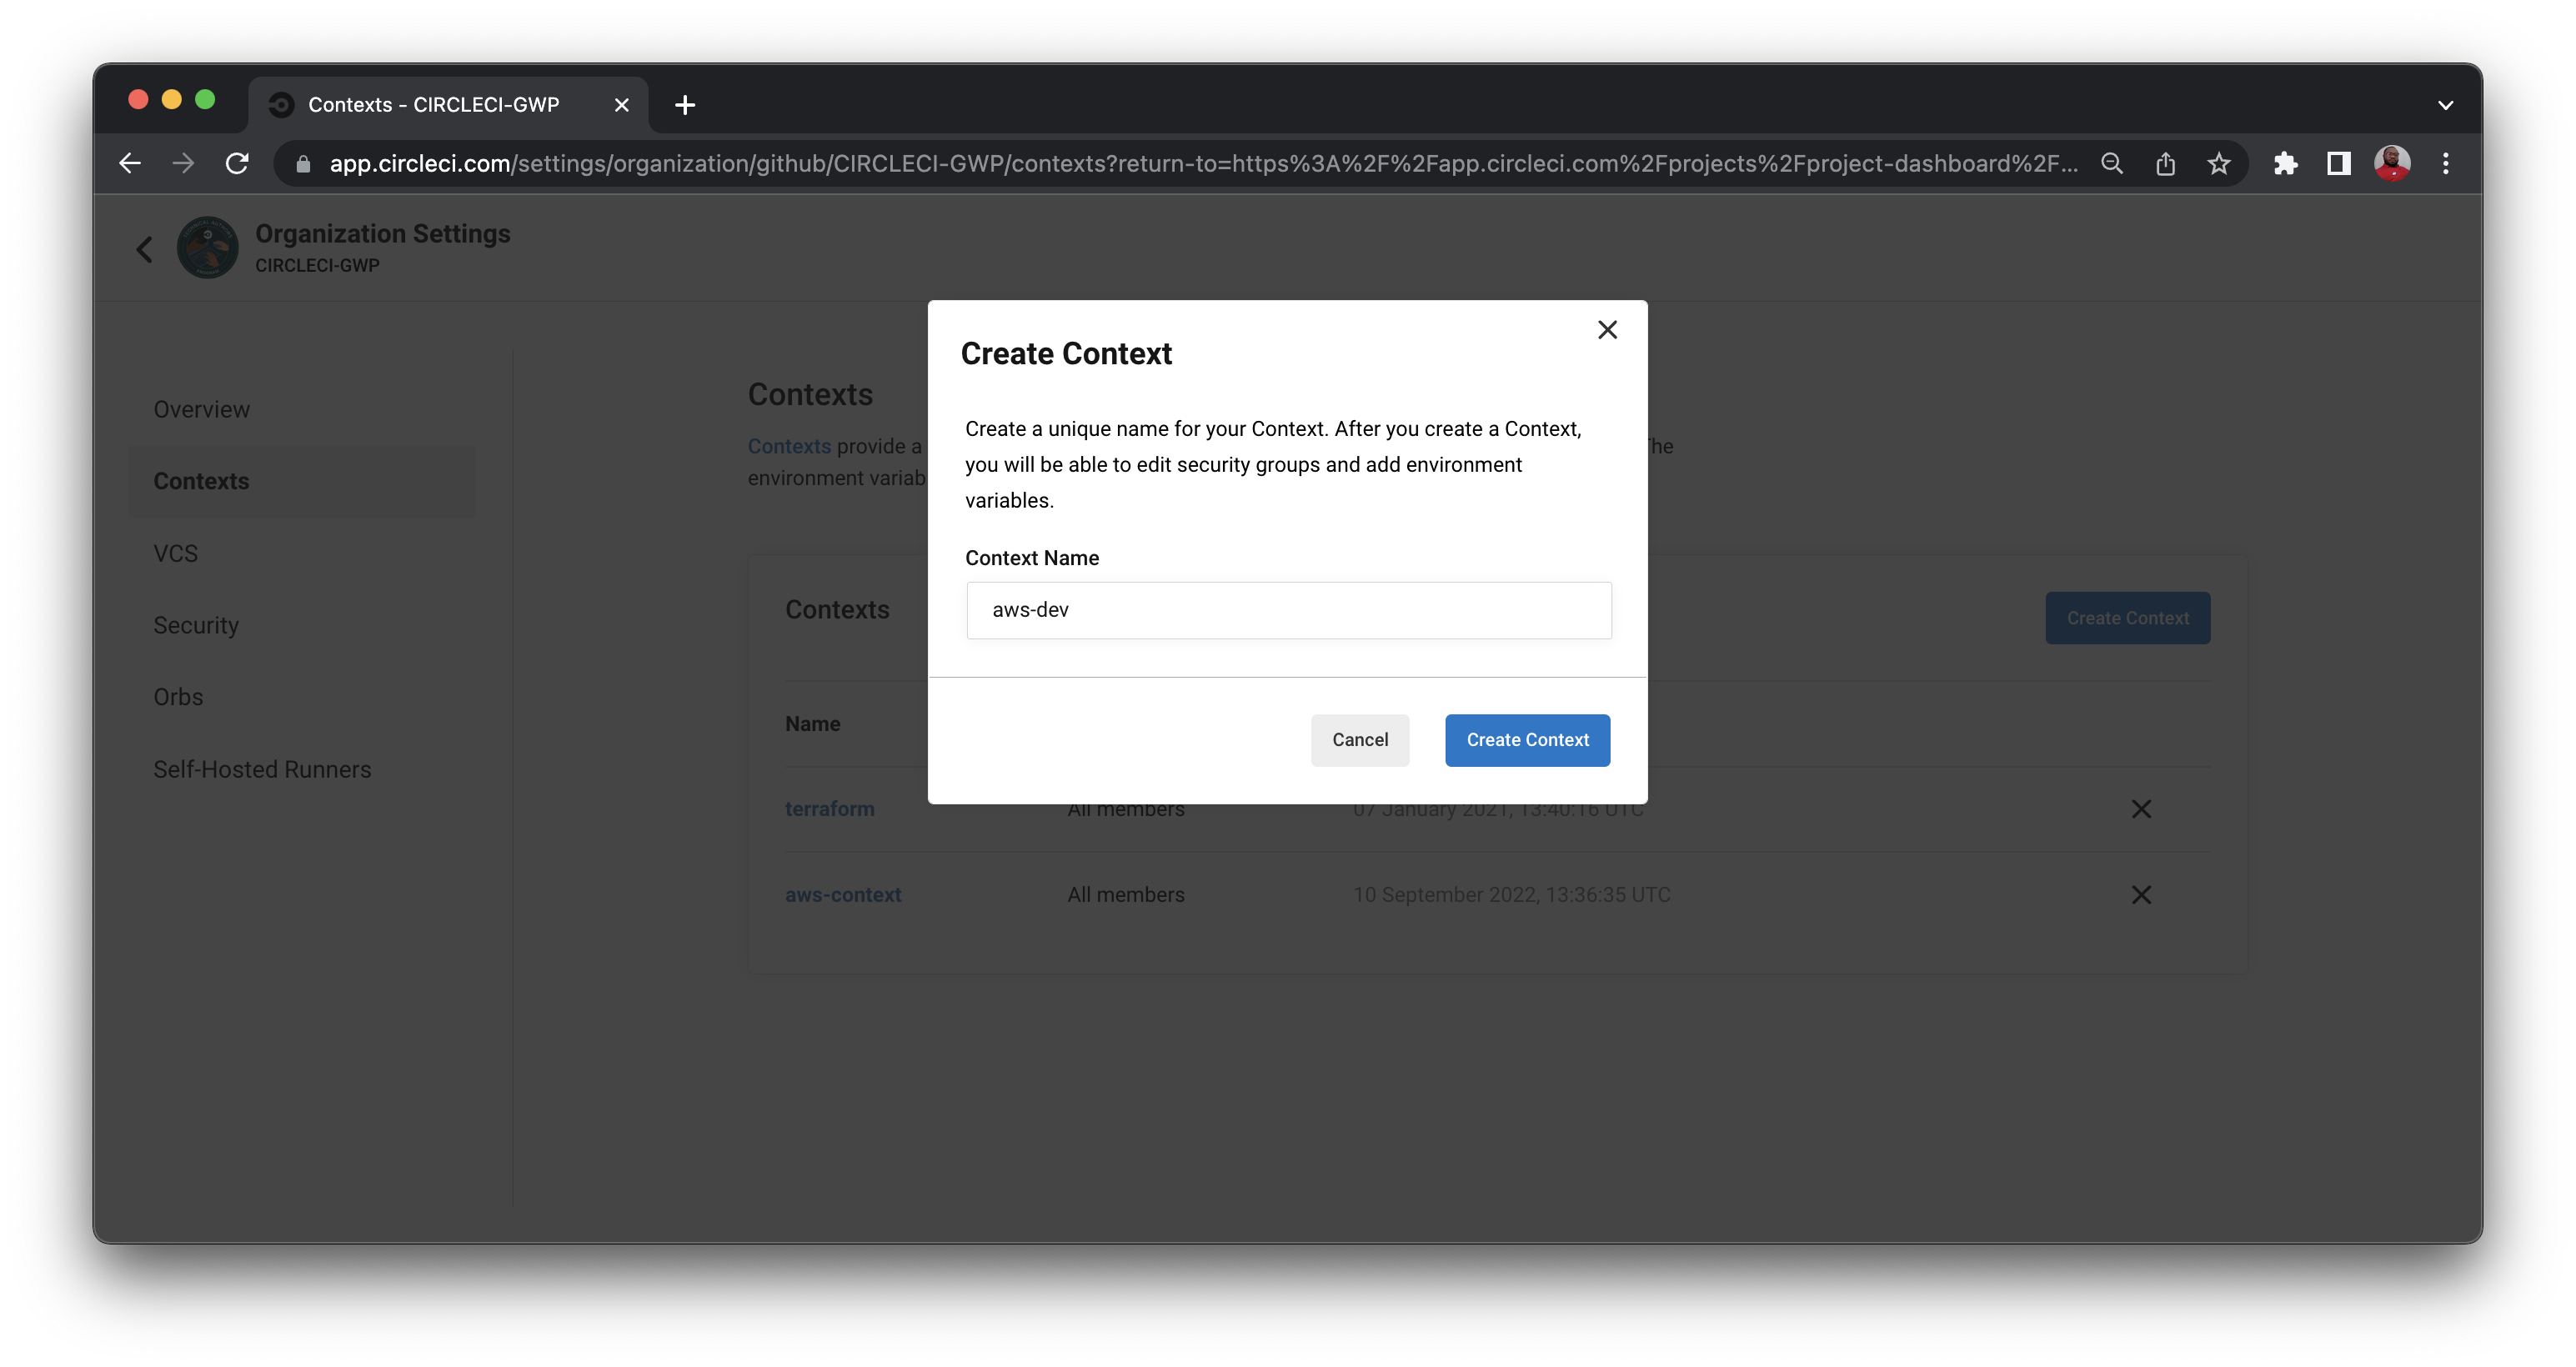Open the browser extensions puzzle icon
Image resolution: width=2576 pixels, height=1367 pixels.
tap(2285, 164)
